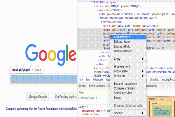Expand the div jscont node
This screenshot has width=175, height=117.
(x=95, y=68)
